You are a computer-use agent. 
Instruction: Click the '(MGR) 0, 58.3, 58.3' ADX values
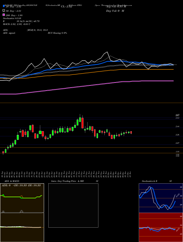(37, 30)
